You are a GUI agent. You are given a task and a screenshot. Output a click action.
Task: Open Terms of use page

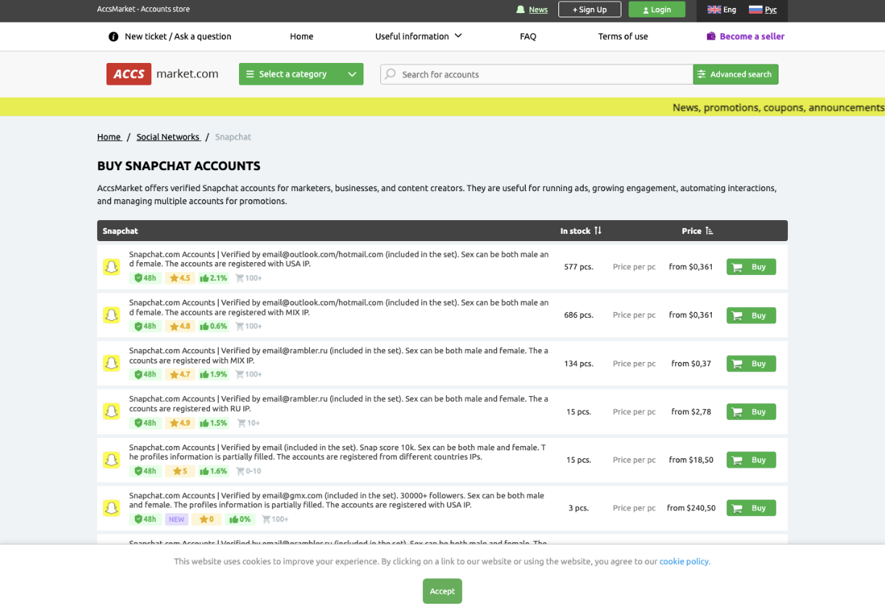[623, 36]
